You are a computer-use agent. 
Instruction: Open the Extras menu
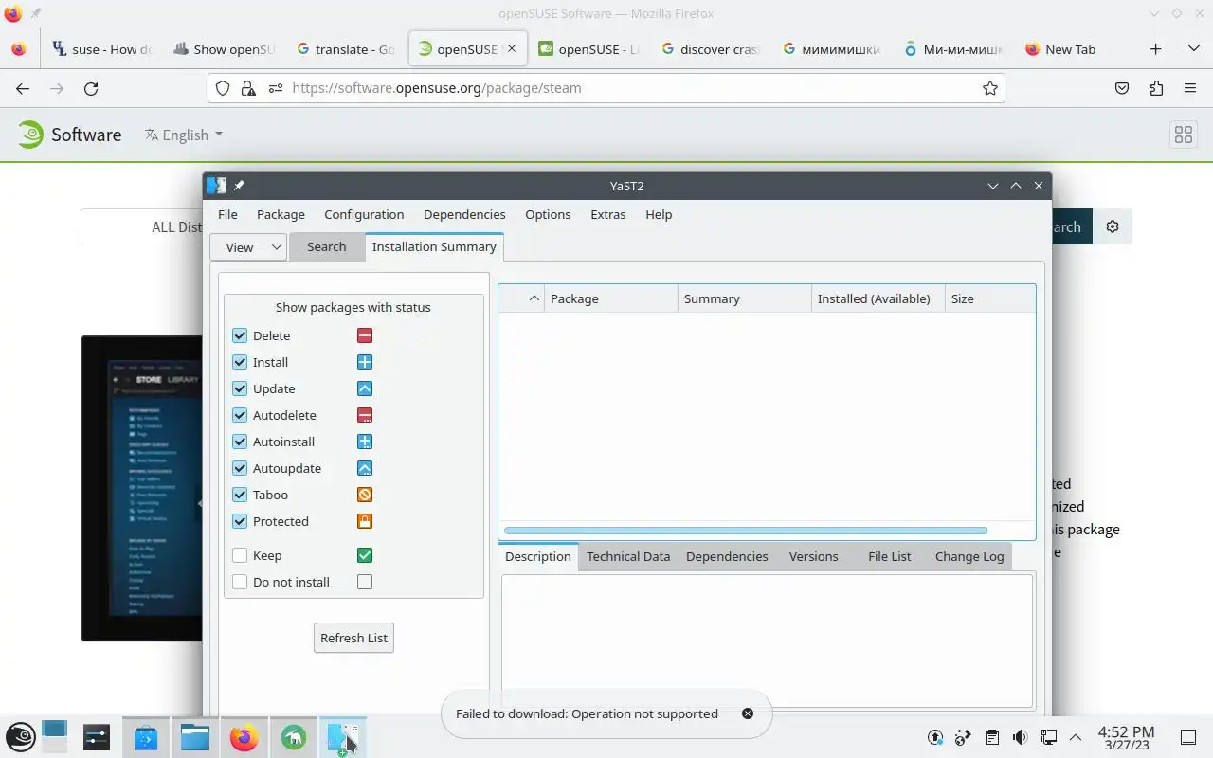tap(608, 214)
